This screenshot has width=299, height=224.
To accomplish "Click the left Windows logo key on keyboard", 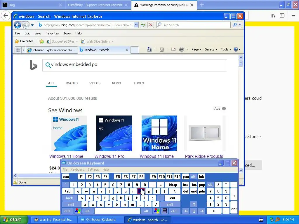I will pos(78,211).
